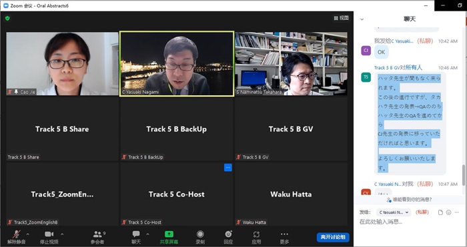Expand audio options arrow beside microphone
Image resolution: width=467 pixels, height=247 pixels.
(x=28, y=234)
